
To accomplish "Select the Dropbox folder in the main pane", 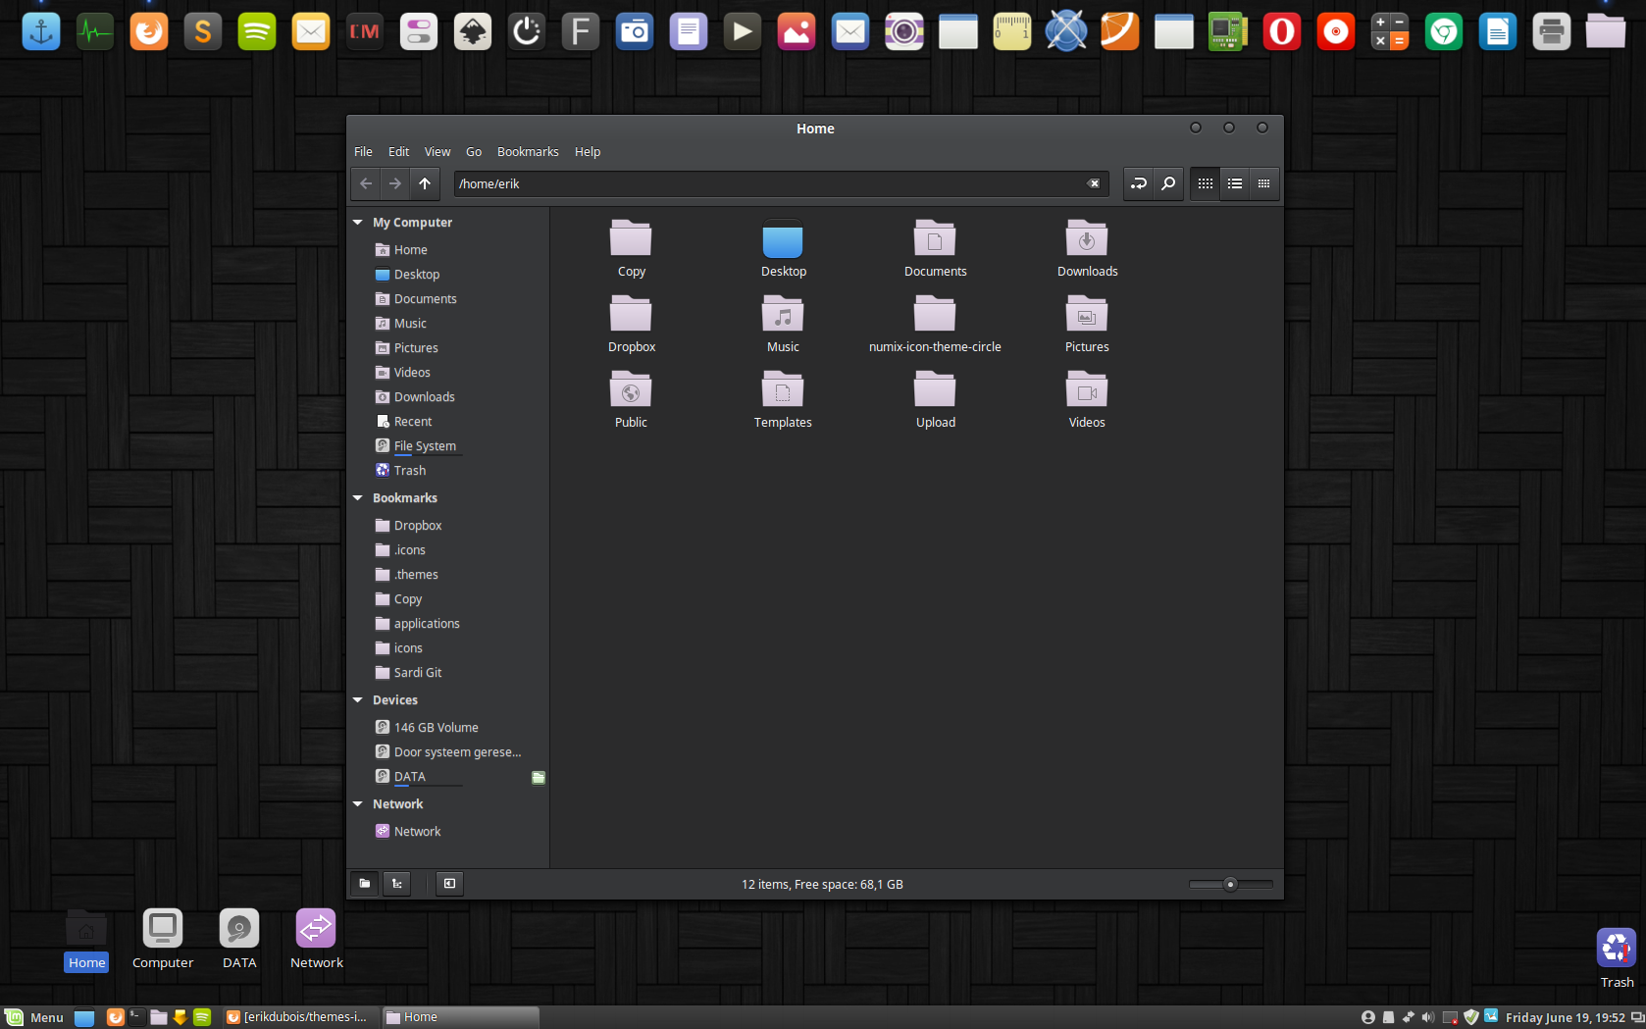I will click(631, 314).
